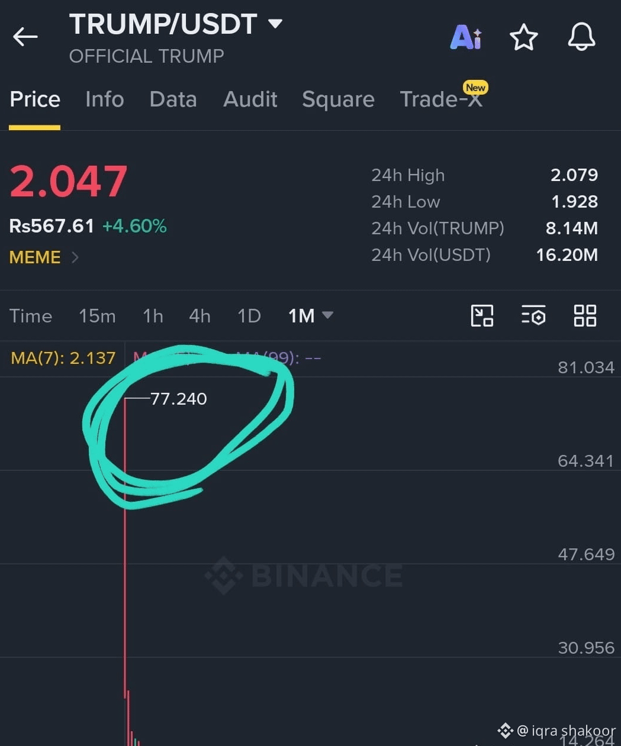This screenshot has height=746, width=621.
Task: Switch to the Info tab
Action: (105, 99)
